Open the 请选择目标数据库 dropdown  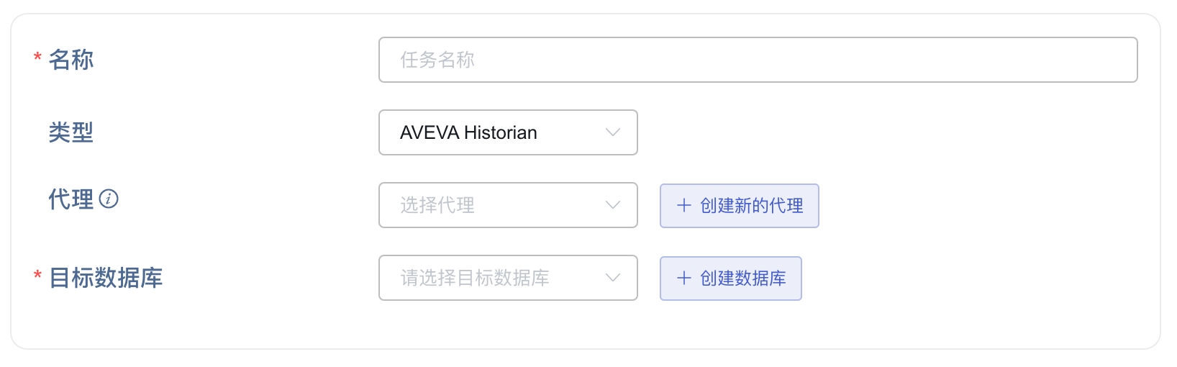pyautogui.click(x=507, y=278)
